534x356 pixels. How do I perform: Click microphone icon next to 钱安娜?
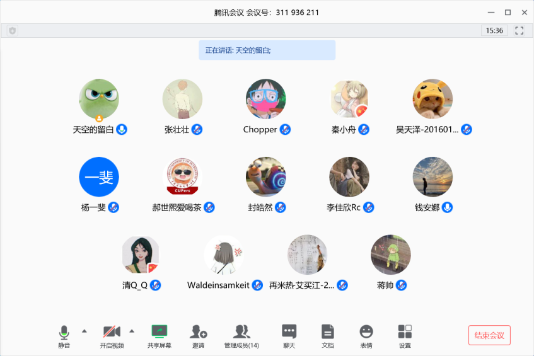coord(447,207)
